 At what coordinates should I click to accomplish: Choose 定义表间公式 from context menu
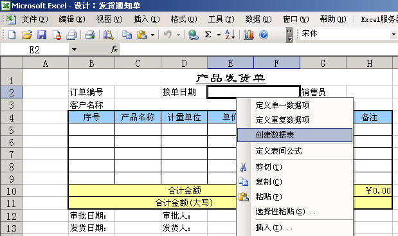click(294, 151)
